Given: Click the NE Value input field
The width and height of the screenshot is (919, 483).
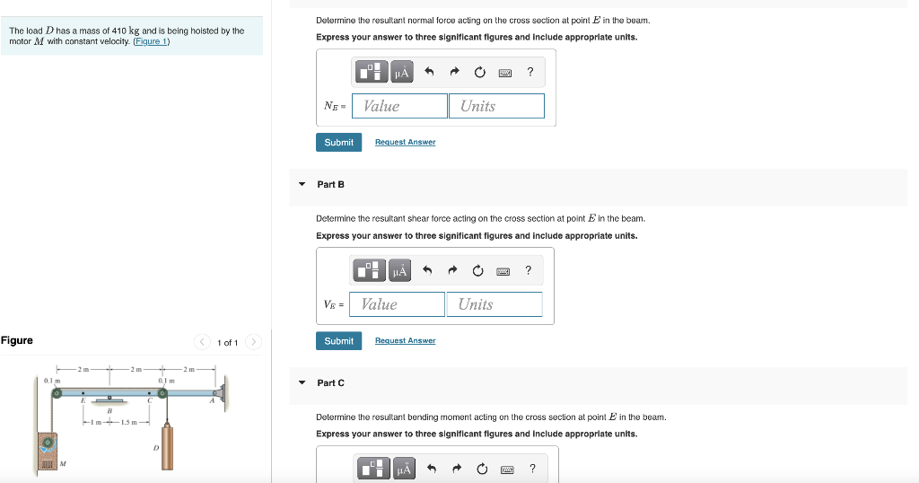Looking at the screenshot, I should pos(399,106).
